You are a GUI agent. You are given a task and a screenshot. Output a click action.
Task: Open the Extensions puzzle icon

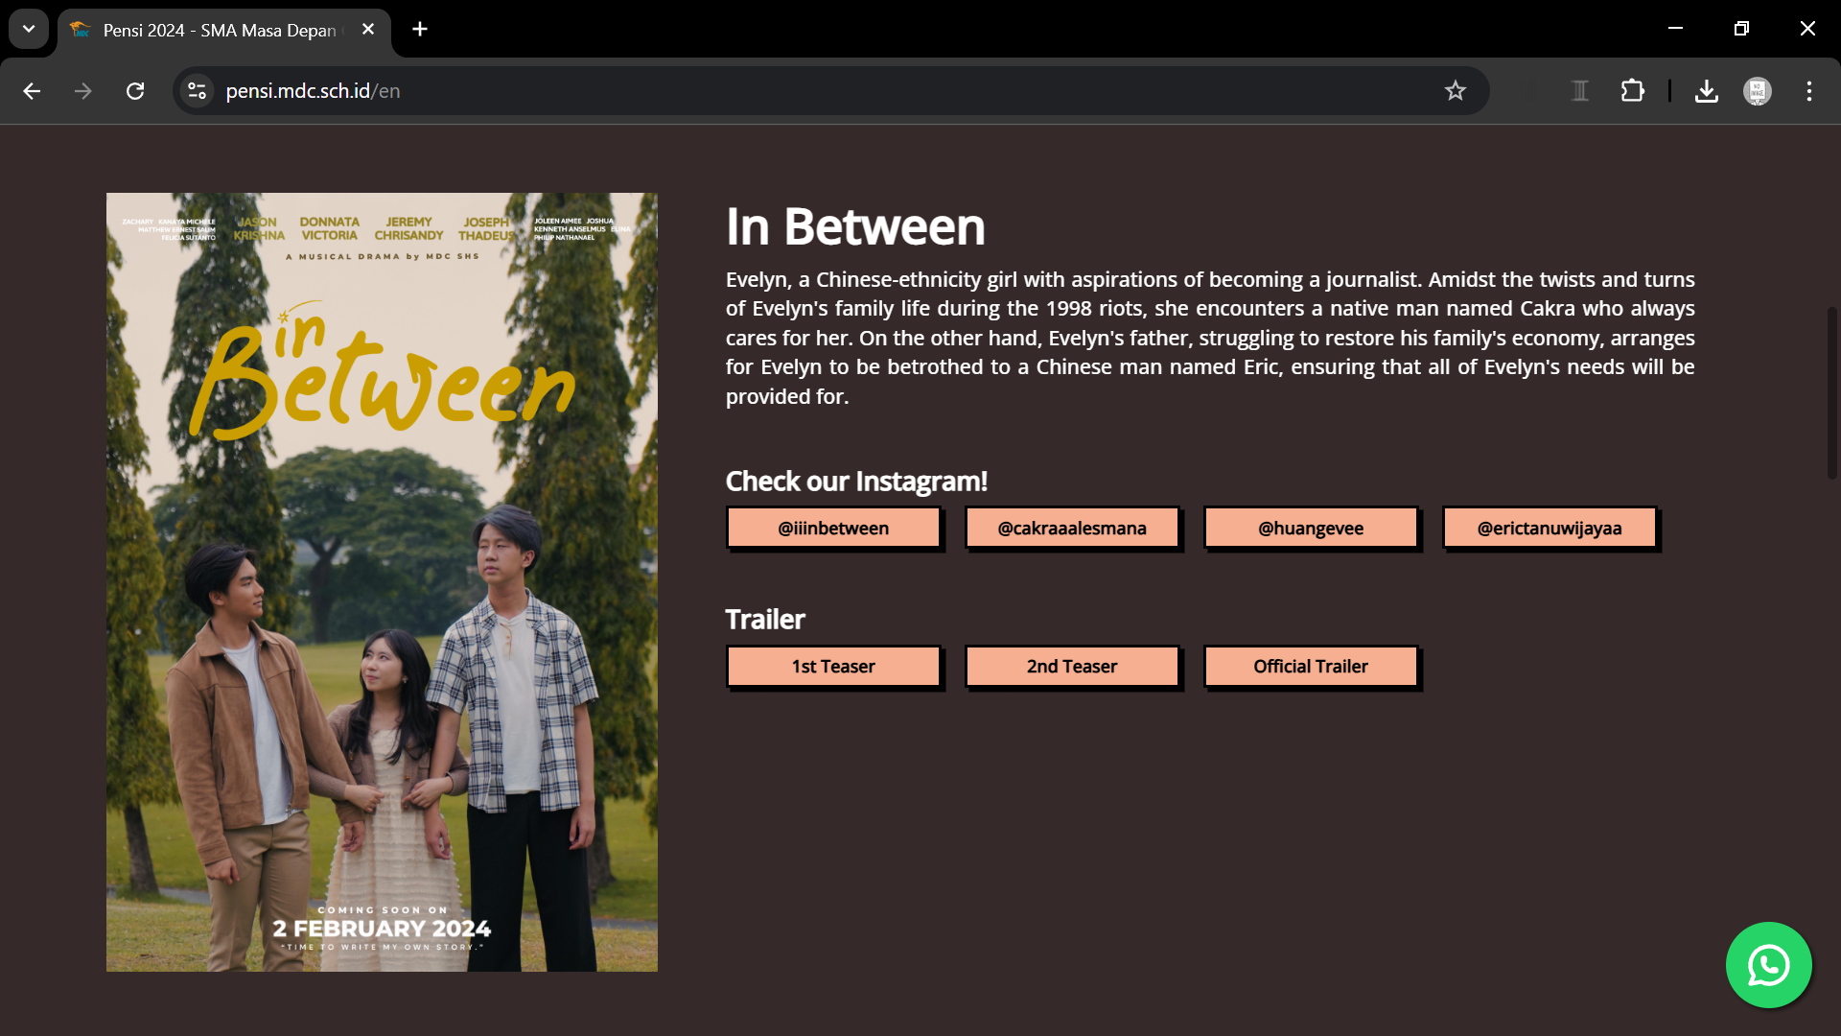(x=1632, y=91)
